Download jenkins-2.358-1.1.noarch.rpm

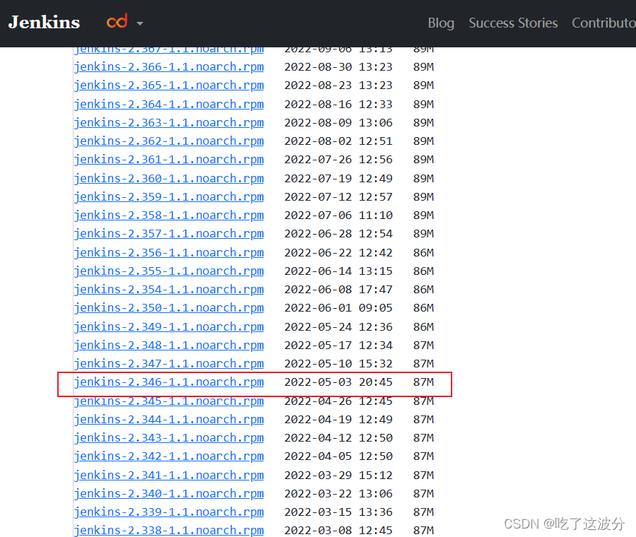(x=169, y=216)
